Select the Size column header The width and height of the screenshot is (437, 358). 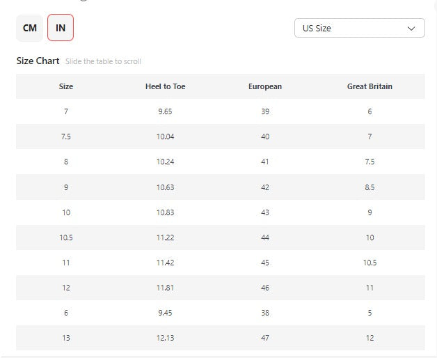(66, 86)
